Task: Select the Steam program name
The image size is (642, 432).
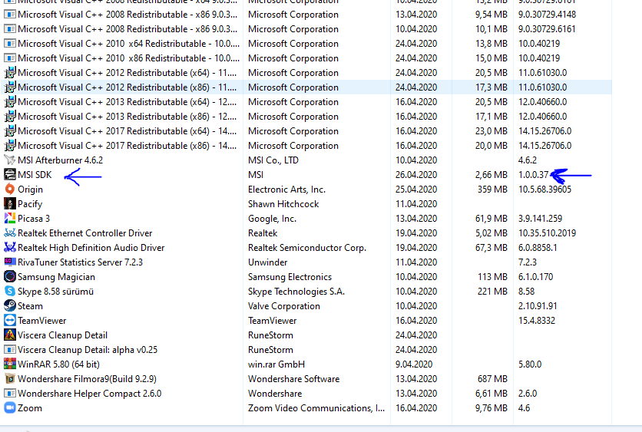Action: coord(30,306)
